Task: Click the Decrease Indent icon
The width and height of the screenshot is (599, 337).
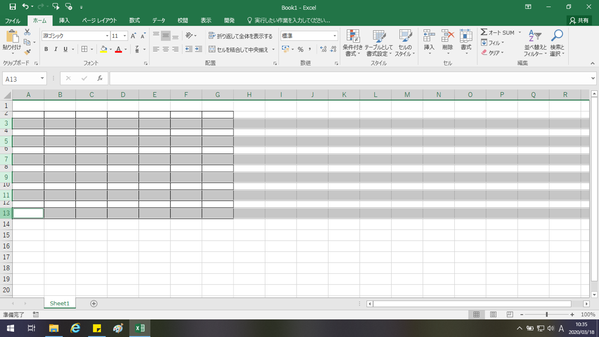Action: point(189,49)
